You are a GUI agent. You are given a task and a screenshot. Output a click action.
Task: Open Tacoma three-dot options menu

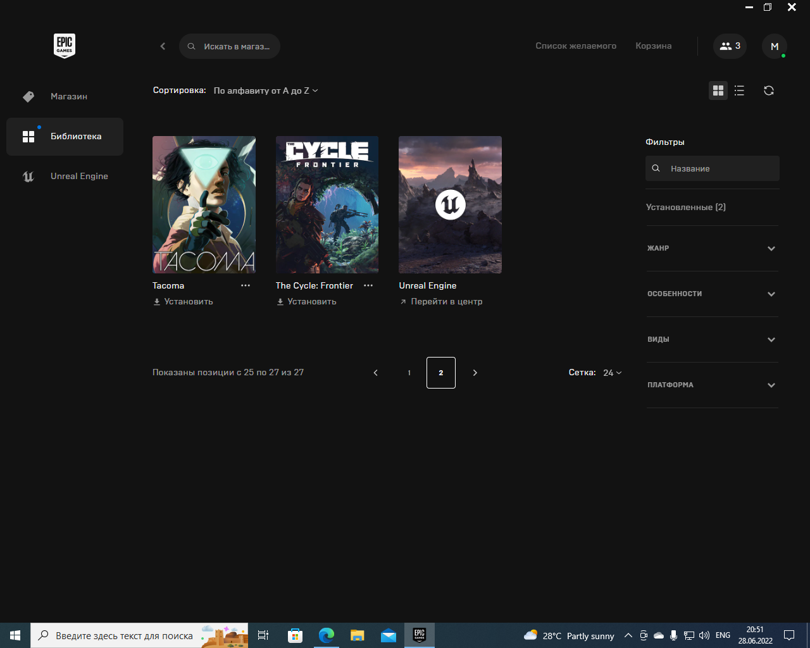click(x=246, y=286)
